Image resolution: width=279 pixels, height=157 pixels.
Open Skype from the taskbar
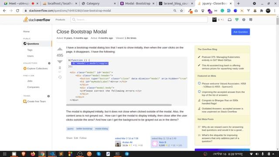tap(99, 154)
